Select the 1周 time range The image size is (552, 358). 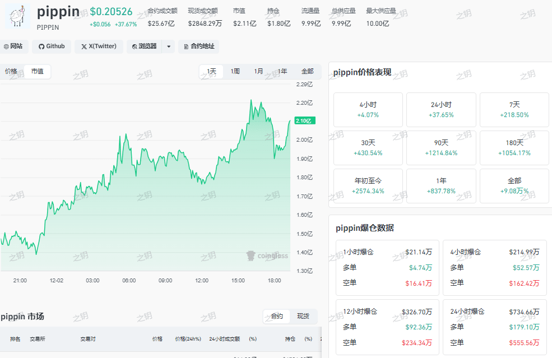[235, 72]
